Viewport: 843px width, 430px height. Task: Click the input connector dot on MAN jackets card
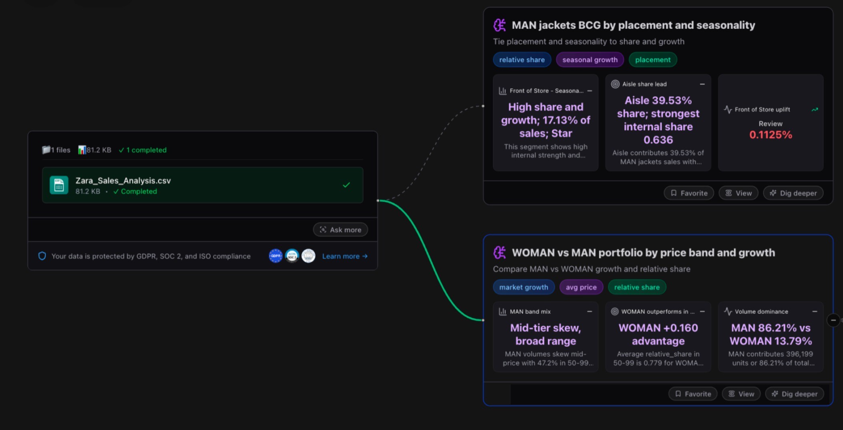point(483,106)
